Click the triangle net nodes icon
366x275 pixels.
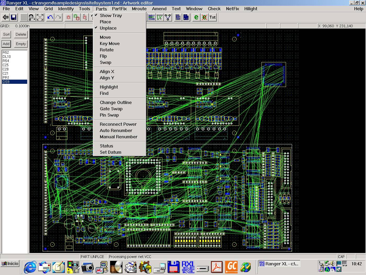(168, 17)
